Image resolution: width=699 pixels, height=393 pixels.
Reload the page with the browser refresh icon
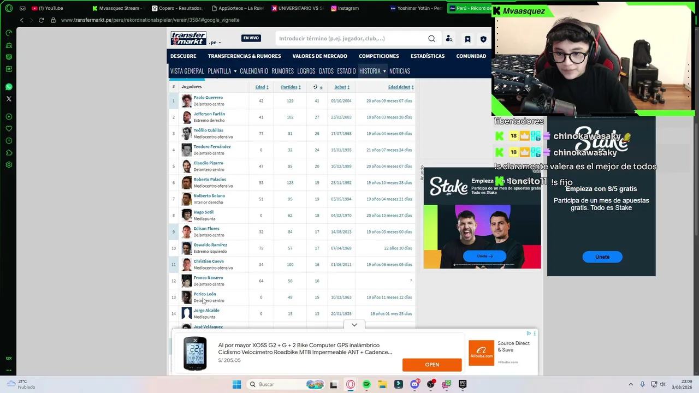(x=41, y=20)
